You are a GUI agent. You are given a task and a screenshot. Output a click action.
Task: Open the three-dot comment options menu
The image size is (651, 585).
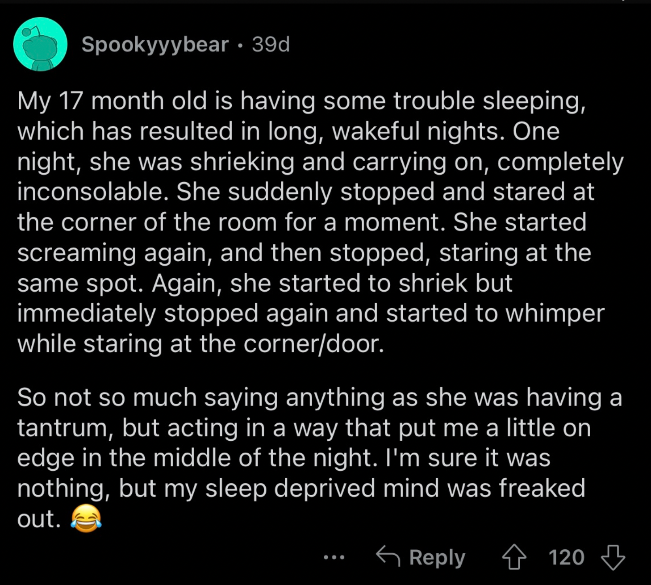[x=334, y=557]
